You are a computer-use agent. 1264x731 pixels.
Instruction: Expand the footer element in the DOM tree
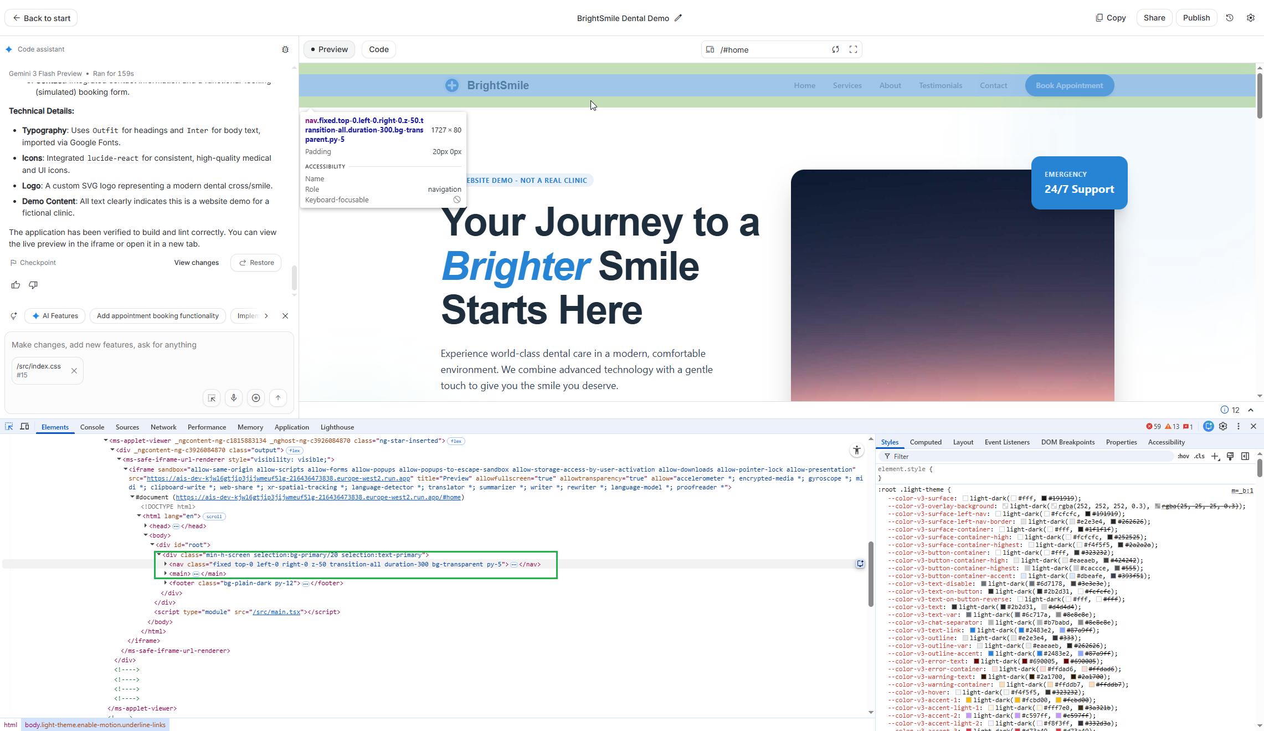166,583
